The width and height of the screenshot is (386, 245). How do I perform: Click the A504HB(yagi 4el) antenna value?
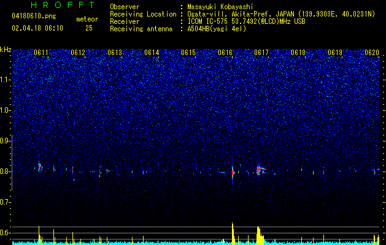coord(217,29)
